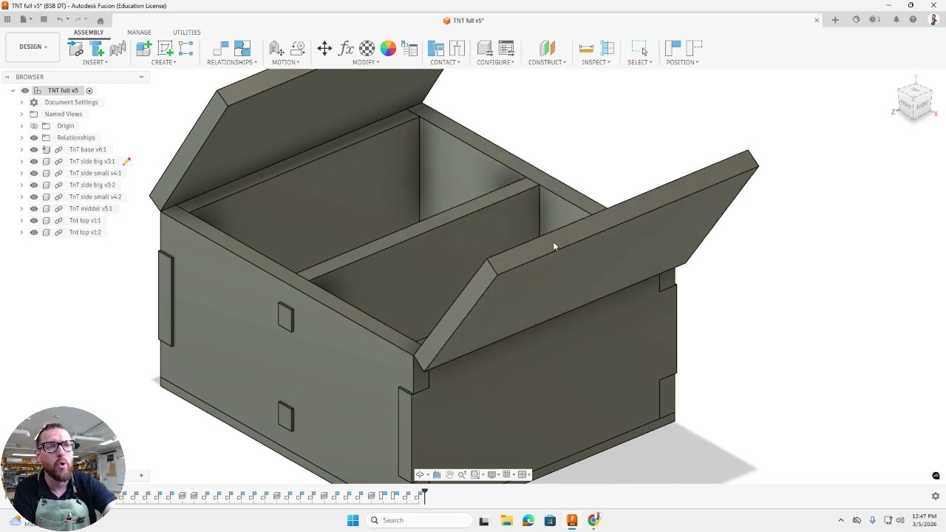The height and width of the screenshot is (532, 946).
Task: Open File Explorer from the taskbar
Action: pos(506,520)
